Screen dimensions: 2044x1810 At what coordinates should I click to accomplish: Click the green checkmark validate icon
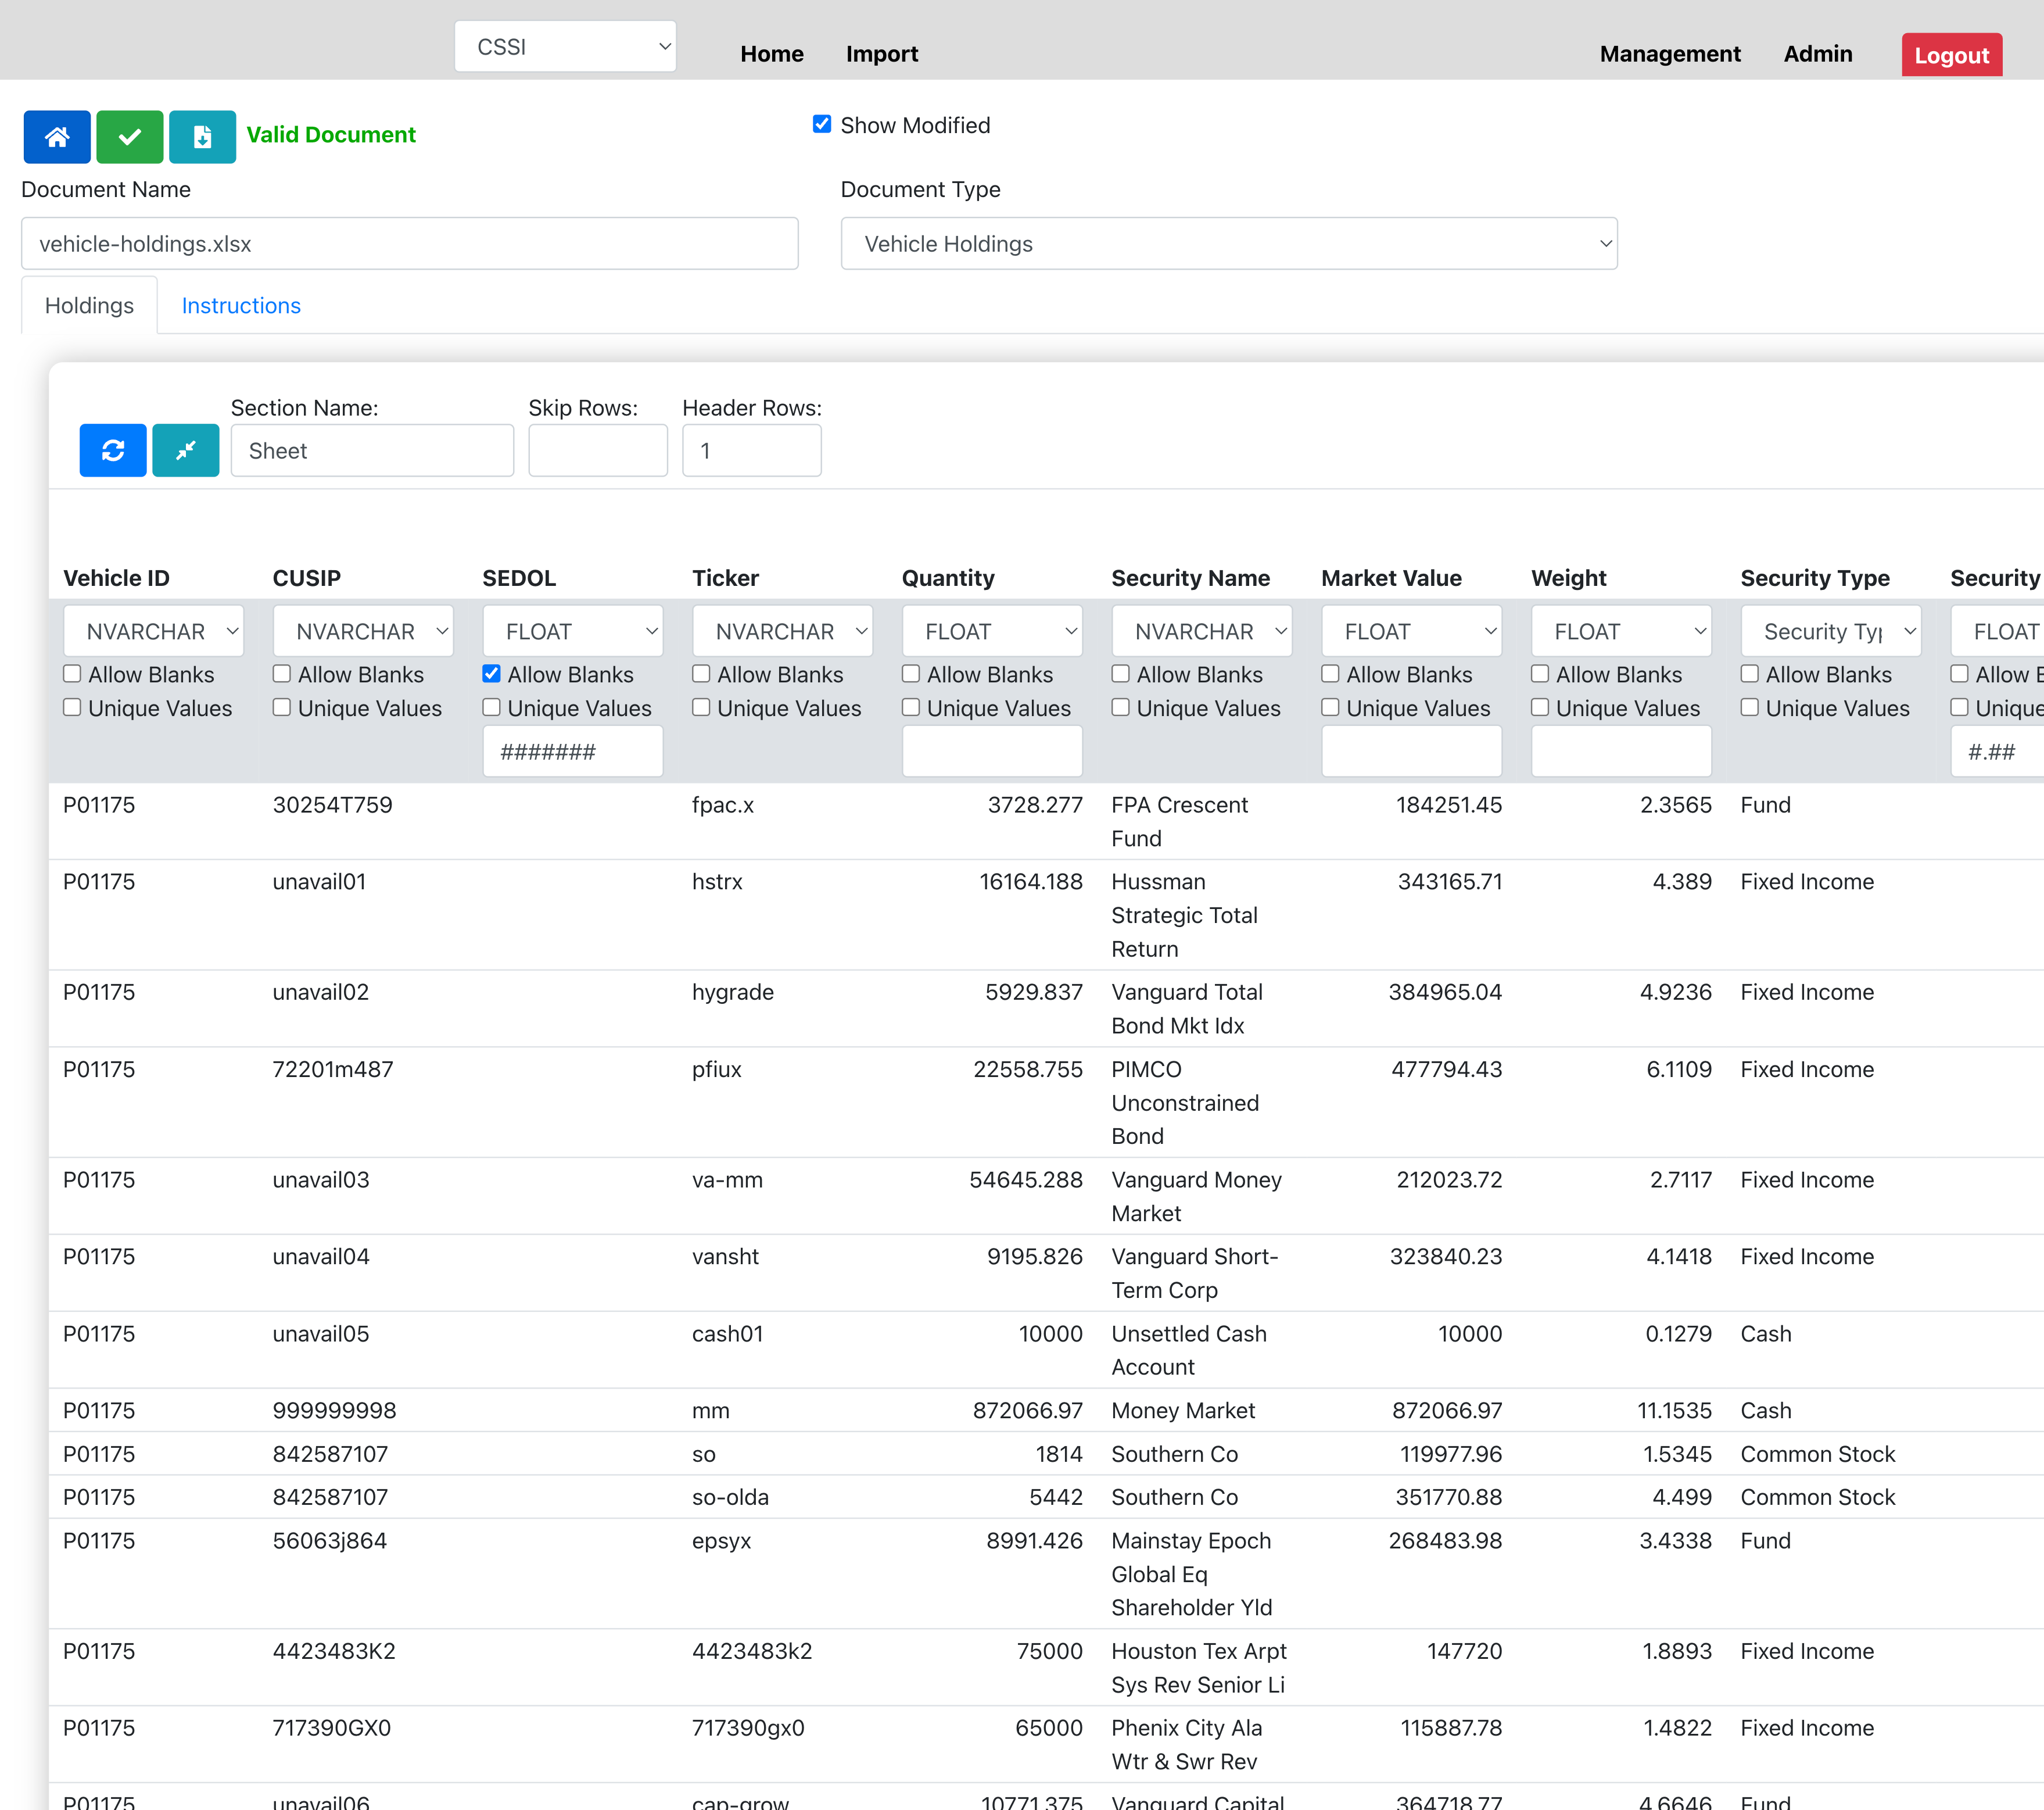[x=129, y=136]
